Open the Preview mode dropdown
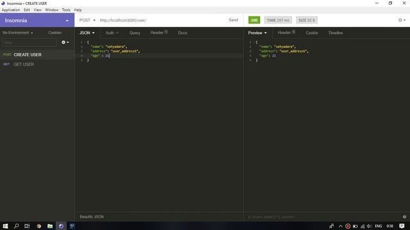 click(x=258, y=33)
